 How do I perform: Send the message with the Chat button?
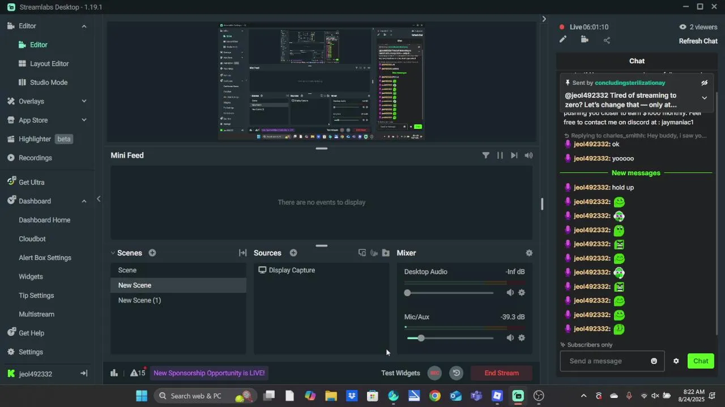pos(701,361)
